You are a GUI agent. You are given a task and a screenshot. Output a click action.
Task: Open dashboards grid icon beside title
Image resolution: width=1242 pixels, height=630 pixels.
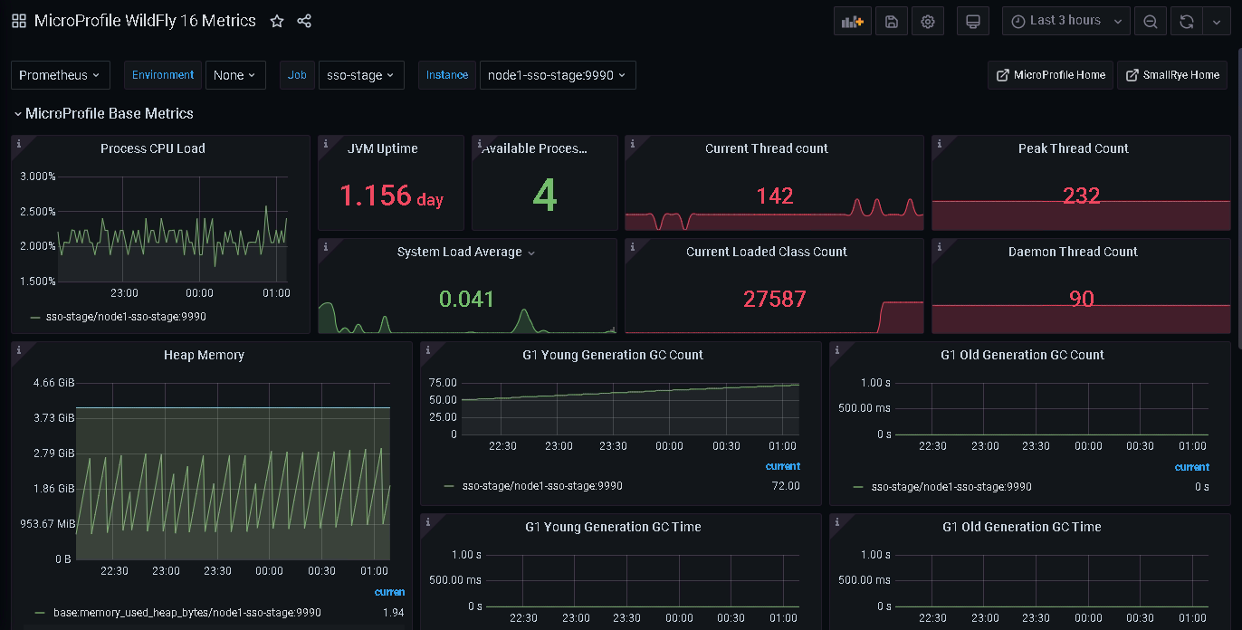coord(19,21)
